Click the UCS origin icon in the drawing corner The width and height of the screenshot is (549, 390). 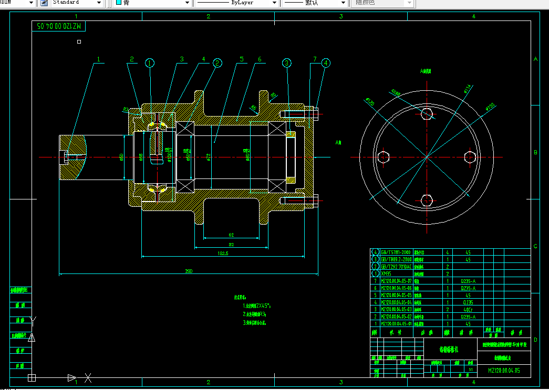[32, 378]
